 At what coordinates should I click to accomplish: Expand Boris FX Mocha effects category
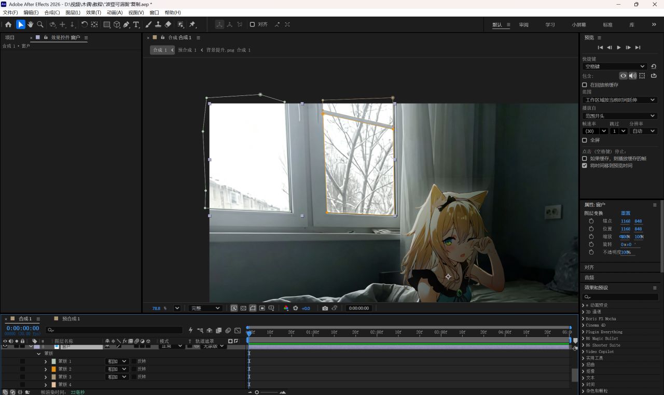[583, 319]
